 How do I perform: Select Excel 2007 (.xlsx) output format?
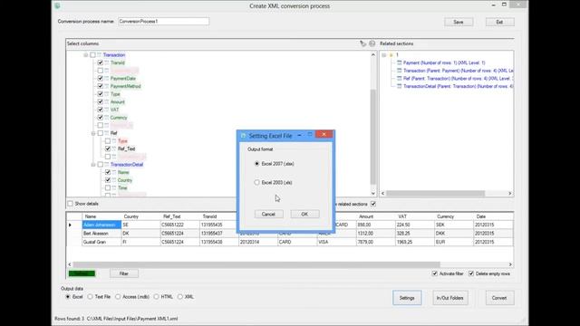pyautogui.click(x=256, y=163)
